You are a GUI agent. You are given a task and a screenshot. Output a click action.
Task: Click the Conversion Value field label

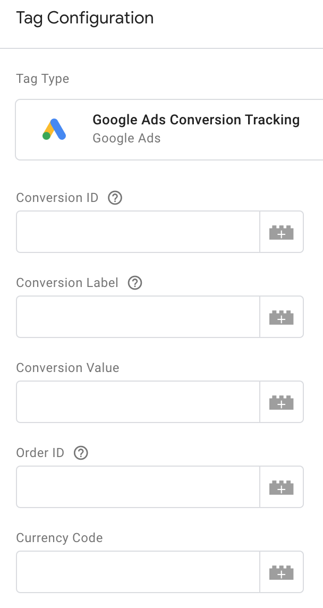[x=67, y=368]
